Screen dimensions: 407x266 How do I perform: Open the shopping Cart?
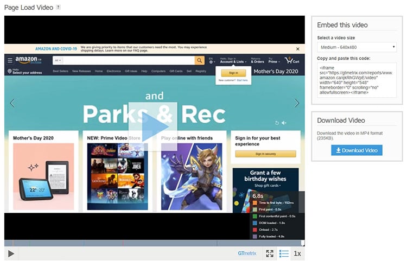[292, 60]
